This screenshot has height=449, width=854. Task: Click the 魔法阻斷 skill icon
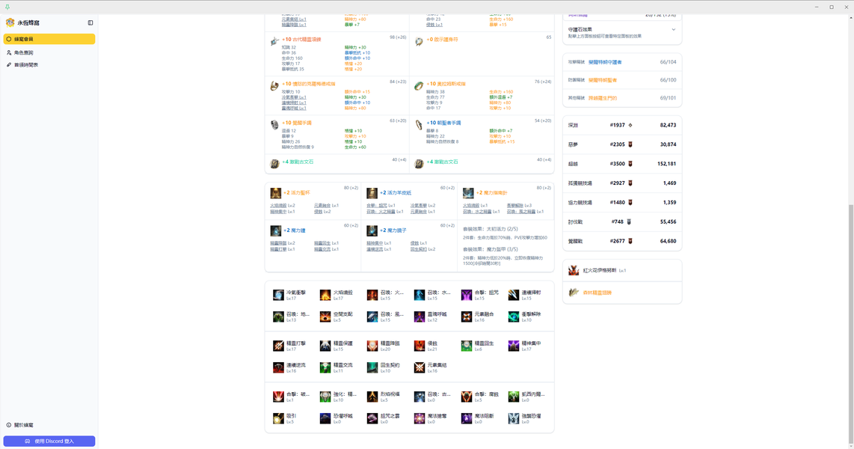pos(466,418)
